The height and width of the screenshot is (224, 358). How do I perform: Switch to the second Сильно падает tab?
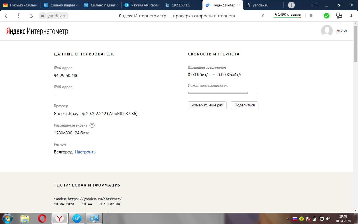[101, 5]
